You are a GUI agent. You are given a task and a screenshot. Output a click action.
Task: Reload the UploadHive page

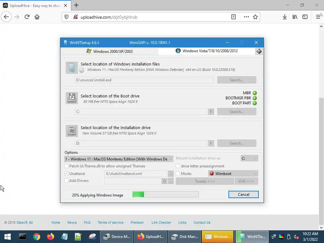point(27,17)
